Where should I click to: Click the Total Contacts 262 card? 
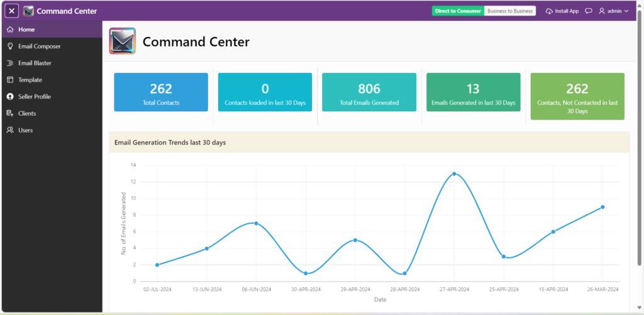coord(161,92)
